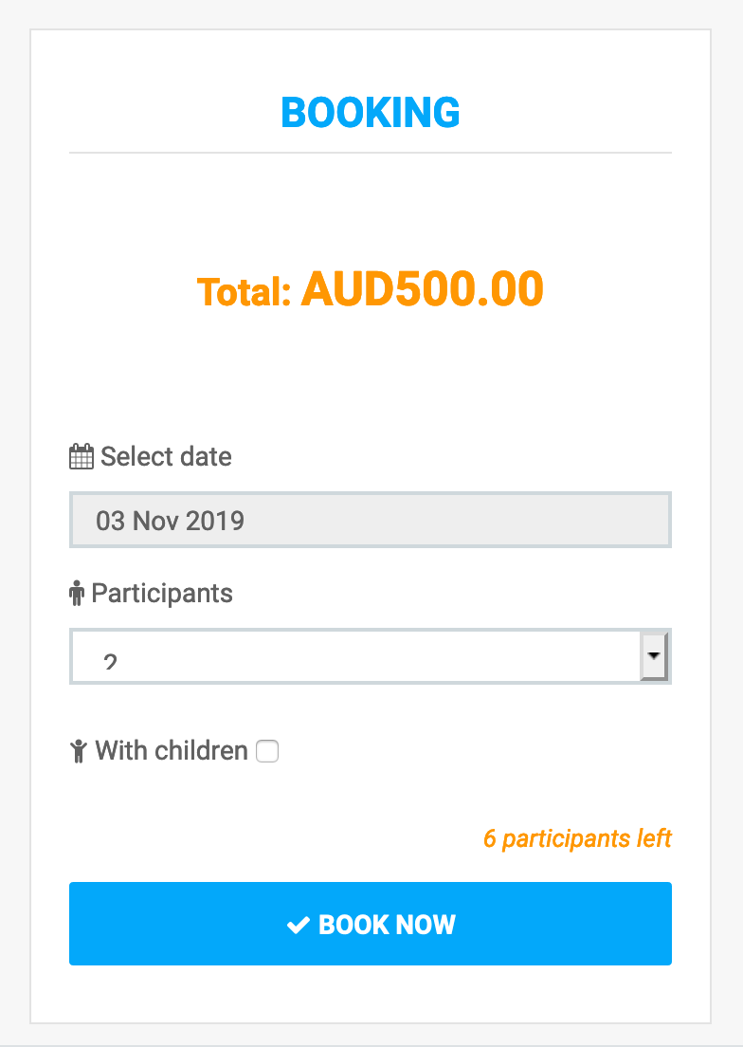Click the AUD500.00 total amount

422,288
